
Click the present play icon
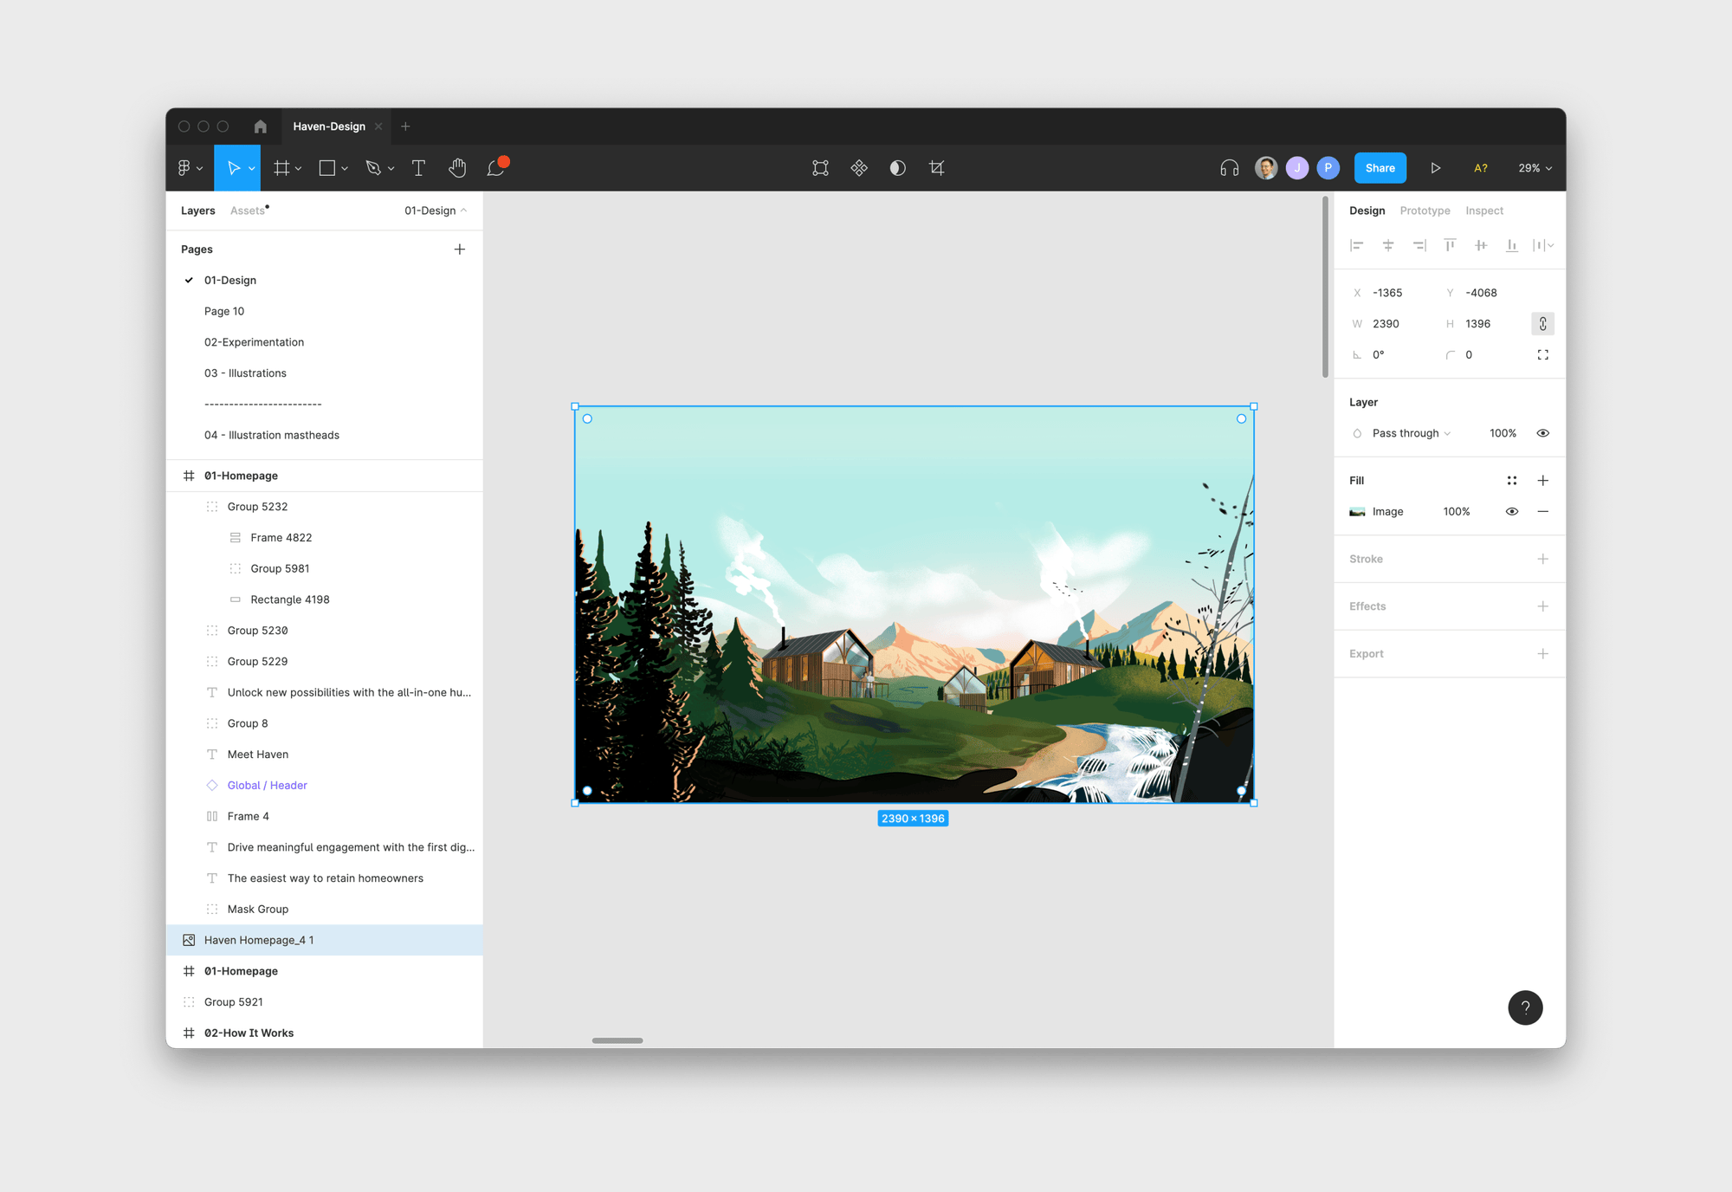[x=1435, y=168]
